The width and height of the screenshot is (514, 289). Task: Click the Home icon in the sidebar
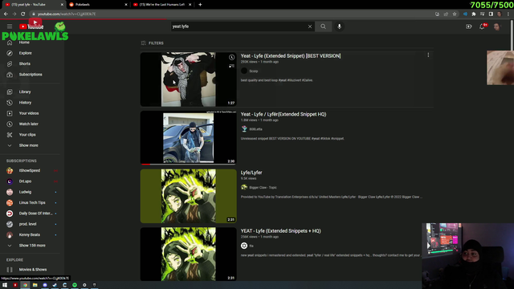[10, 43]
